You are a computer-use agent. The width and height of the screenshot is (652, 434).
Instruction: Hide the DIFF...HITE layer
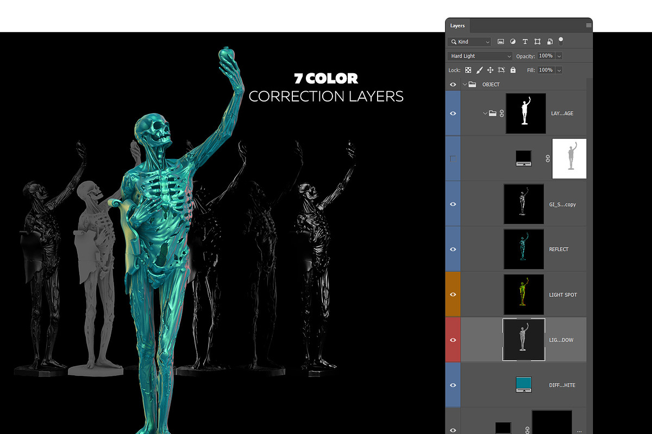(x=453, y=385)
